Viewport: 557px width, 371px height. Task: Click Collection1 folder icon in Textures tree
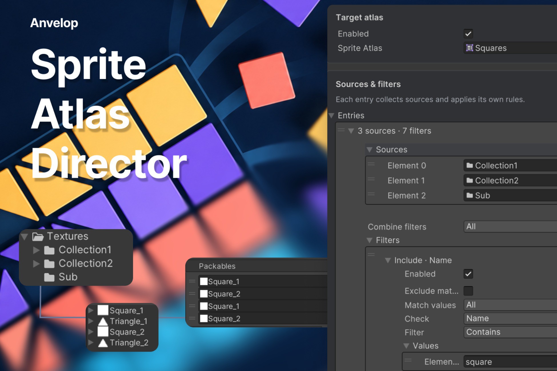click(x=49, y=250)
